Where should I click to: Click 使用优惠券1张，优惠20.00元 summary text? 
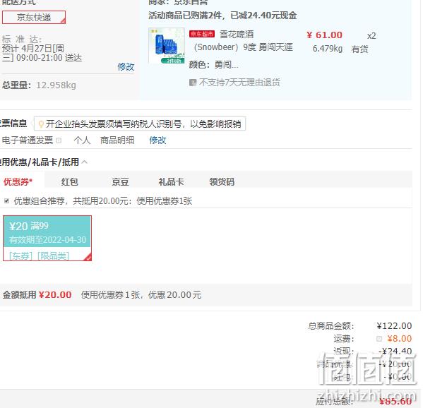coord(141,295)
